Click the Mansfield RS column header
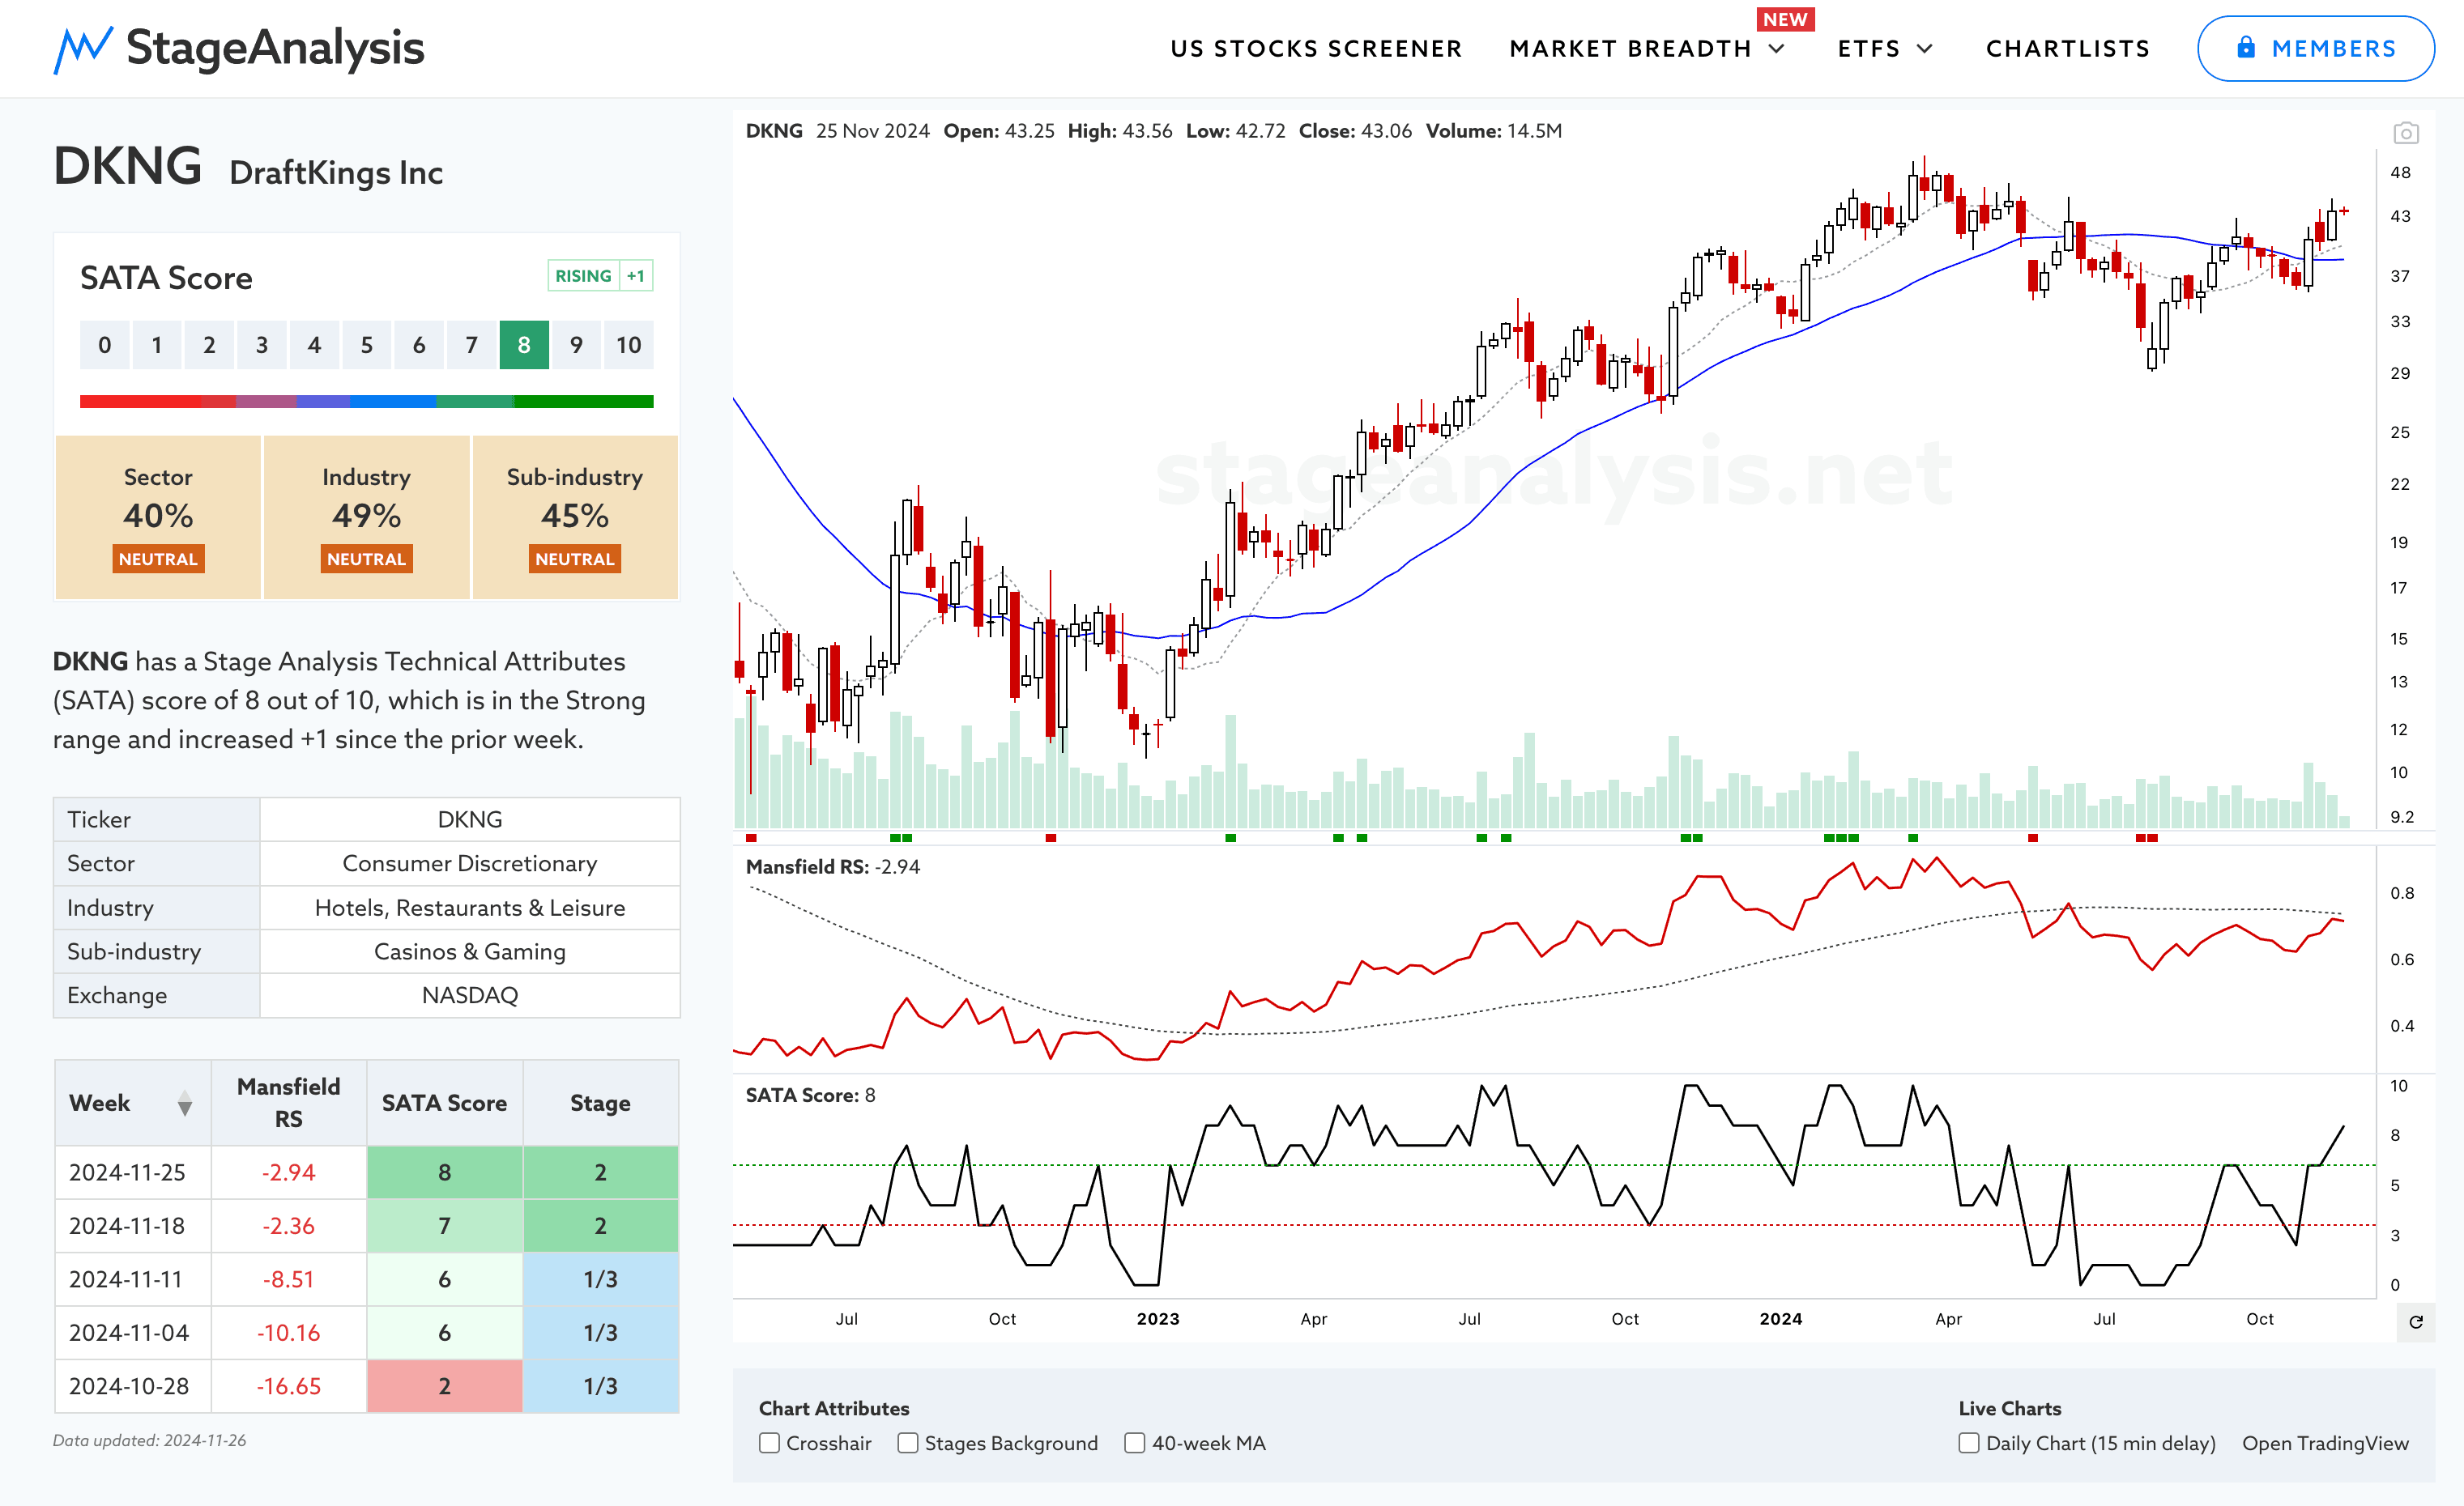 coord(288,1104)
